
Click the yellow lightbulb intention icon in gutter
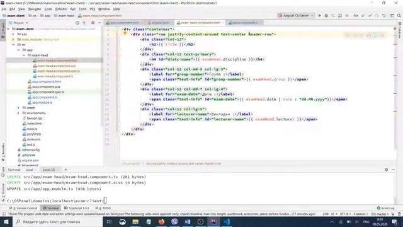(x=125, y=33)
